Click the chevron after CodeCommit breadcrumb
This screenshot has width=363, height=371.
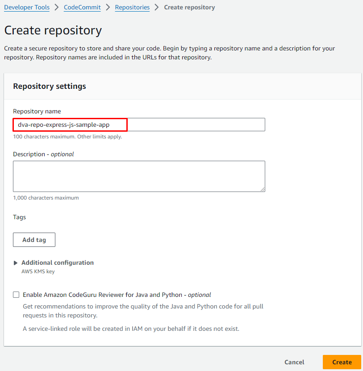pos(108,8)
